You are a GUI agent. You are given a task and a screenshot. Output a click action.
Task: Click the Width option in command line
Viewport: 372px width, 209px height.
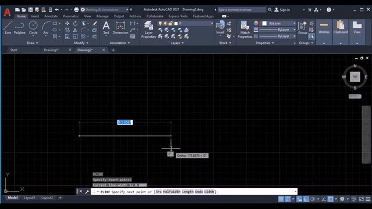tap(209, 192)
